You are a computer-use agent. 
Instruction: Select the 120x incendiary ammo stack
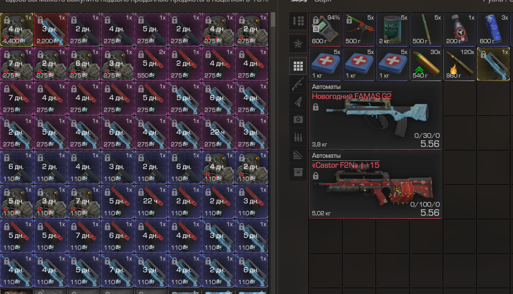pyautogui.click(x=459, y=64)
